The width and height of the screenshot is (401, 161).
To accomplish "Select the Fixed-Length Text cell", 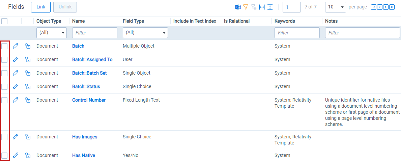I will click(x=141, y=100).
